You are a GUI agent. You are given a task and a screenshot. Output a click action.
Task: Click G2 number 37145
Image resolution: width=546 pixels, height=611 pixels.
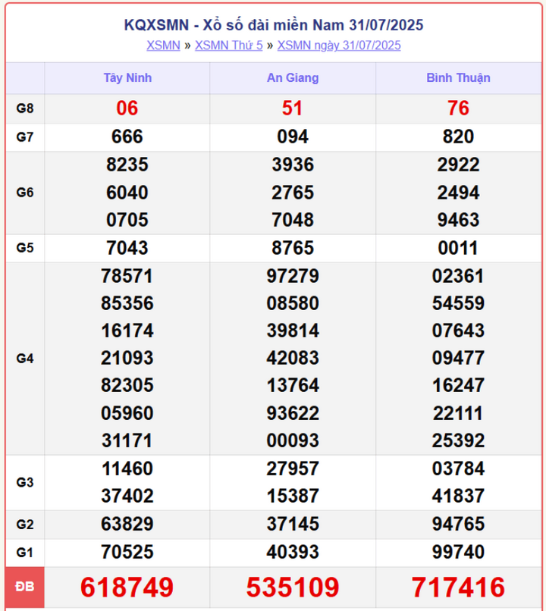pyautogui.click(x=293, y=524)
